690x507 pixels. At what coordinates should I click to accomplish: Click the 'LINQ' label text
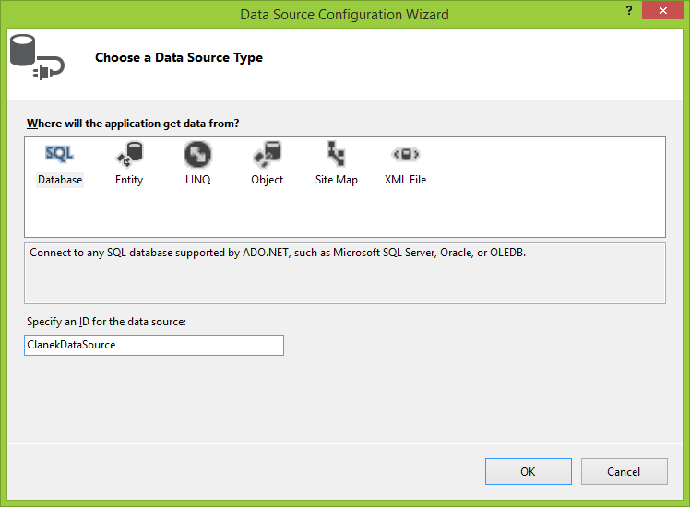click(x=198, y=180)
